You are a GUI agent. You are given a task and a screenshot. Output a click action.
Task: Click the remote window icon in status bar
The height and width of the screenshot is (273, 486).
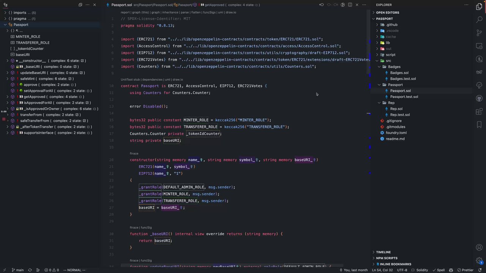pos(5,270)
